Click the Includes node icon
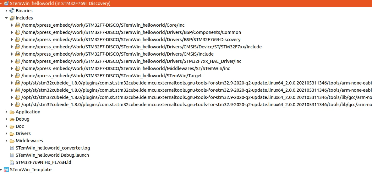The width and height of the screenshot is (372, 174). pos(12,18)
